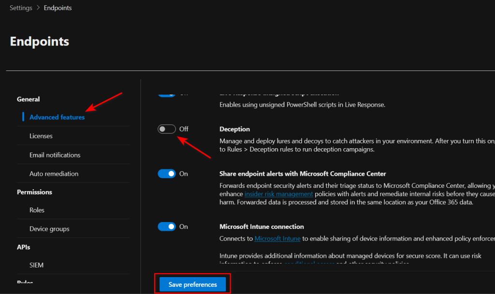Screen dimensions: 495x294
Task: Click the Save preferences button
Action: click(x=192, y=284)
